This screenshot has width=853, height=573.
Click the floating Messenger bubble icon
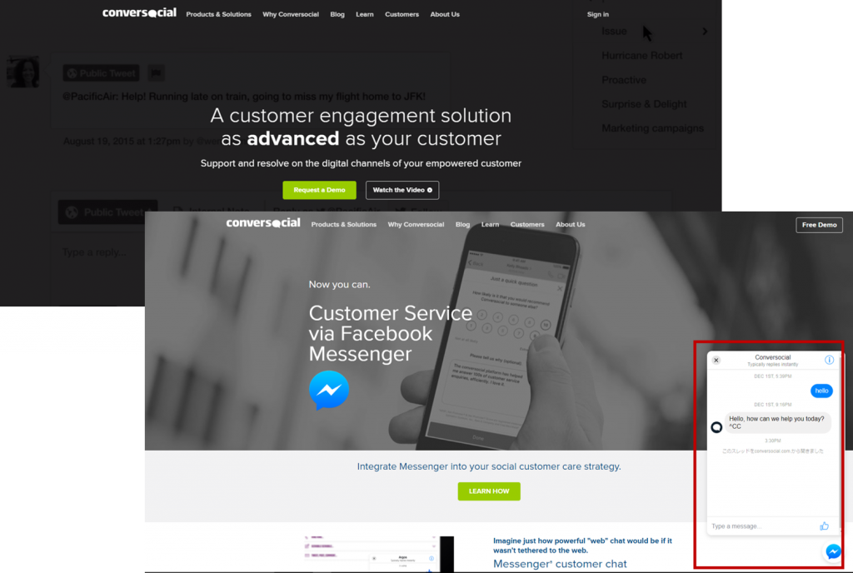pos(833,551)
